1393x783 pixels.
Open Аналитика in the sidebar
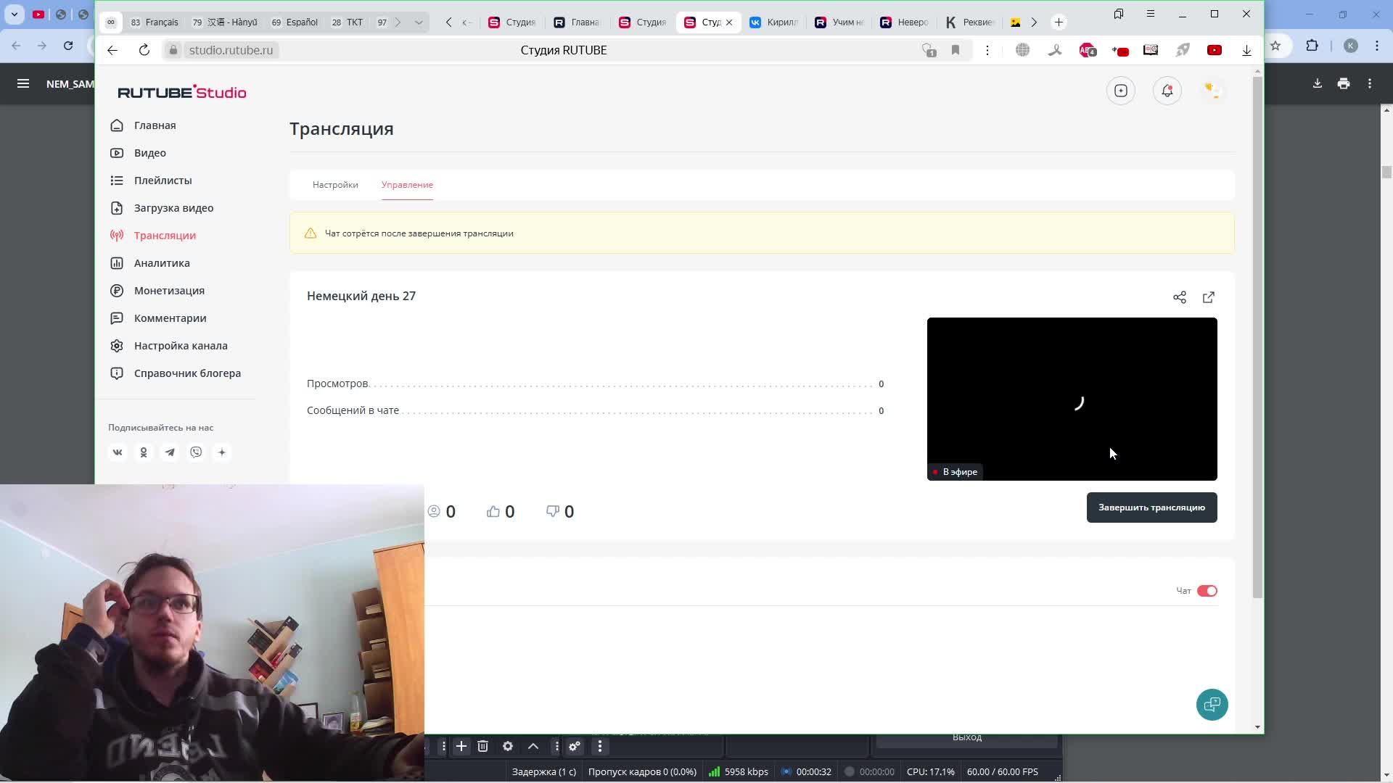[162, 263]
